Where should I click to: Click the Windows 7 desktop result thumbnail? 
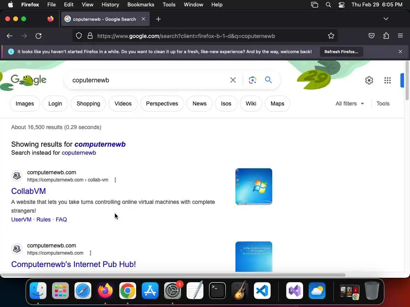coord(253,187)
